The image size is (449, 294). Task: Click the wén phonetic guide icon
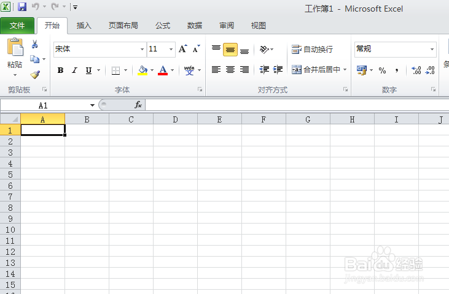click(x=189, y=70)
